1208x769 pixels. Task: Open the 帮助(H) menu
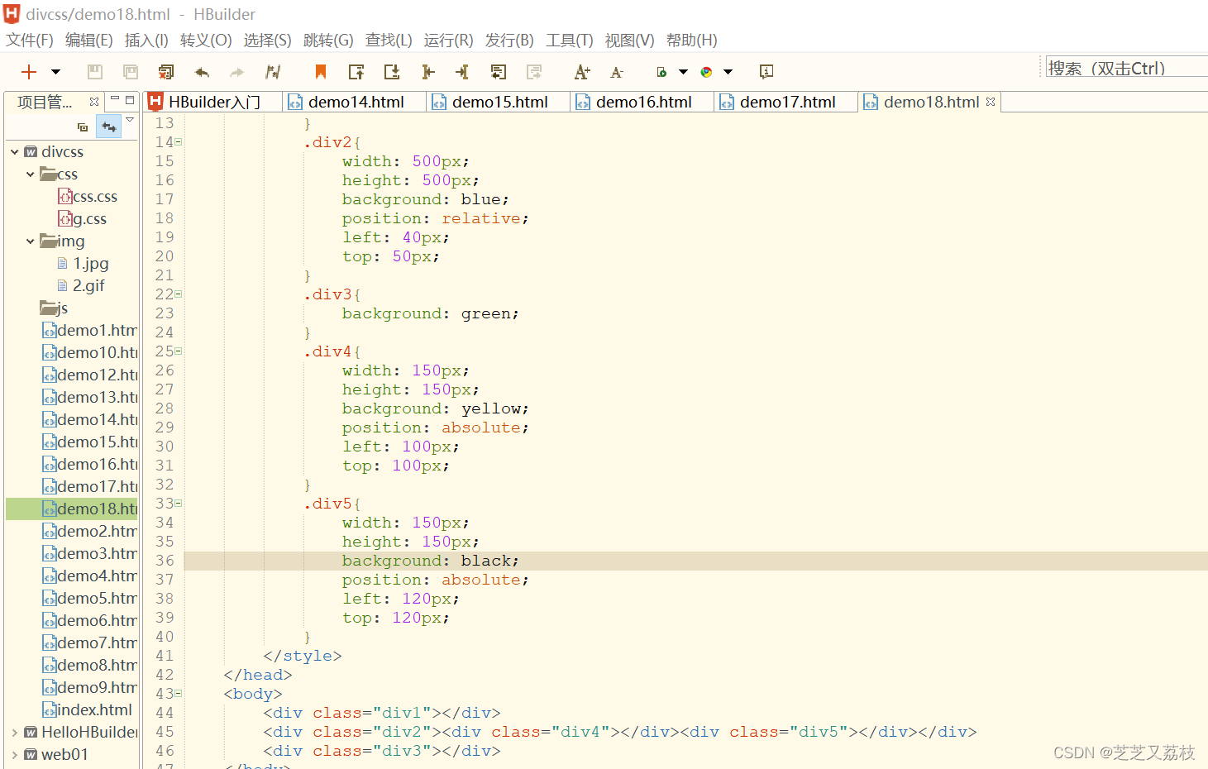coord(691,41)
